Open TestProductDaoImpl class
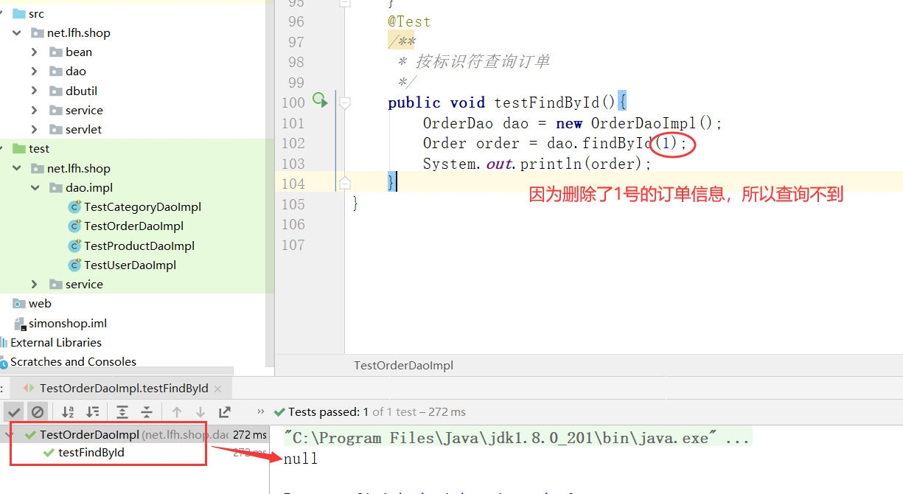903x494 pixels. click(139, 246)
